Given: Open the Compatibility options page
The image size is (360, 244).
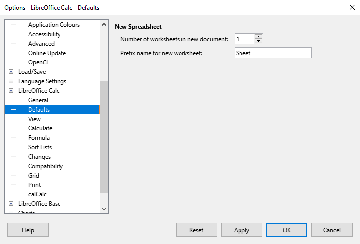Looking at the screenshot, I should click(46, 166).
